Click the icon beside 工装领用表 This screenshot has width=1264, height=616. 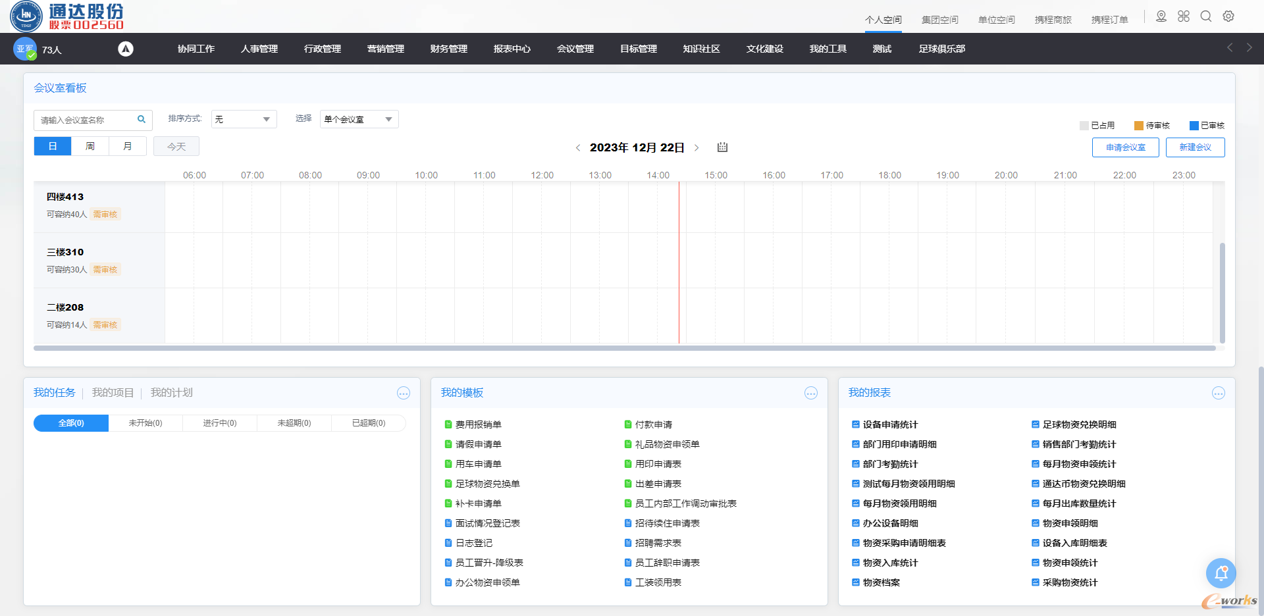point(628,583)
